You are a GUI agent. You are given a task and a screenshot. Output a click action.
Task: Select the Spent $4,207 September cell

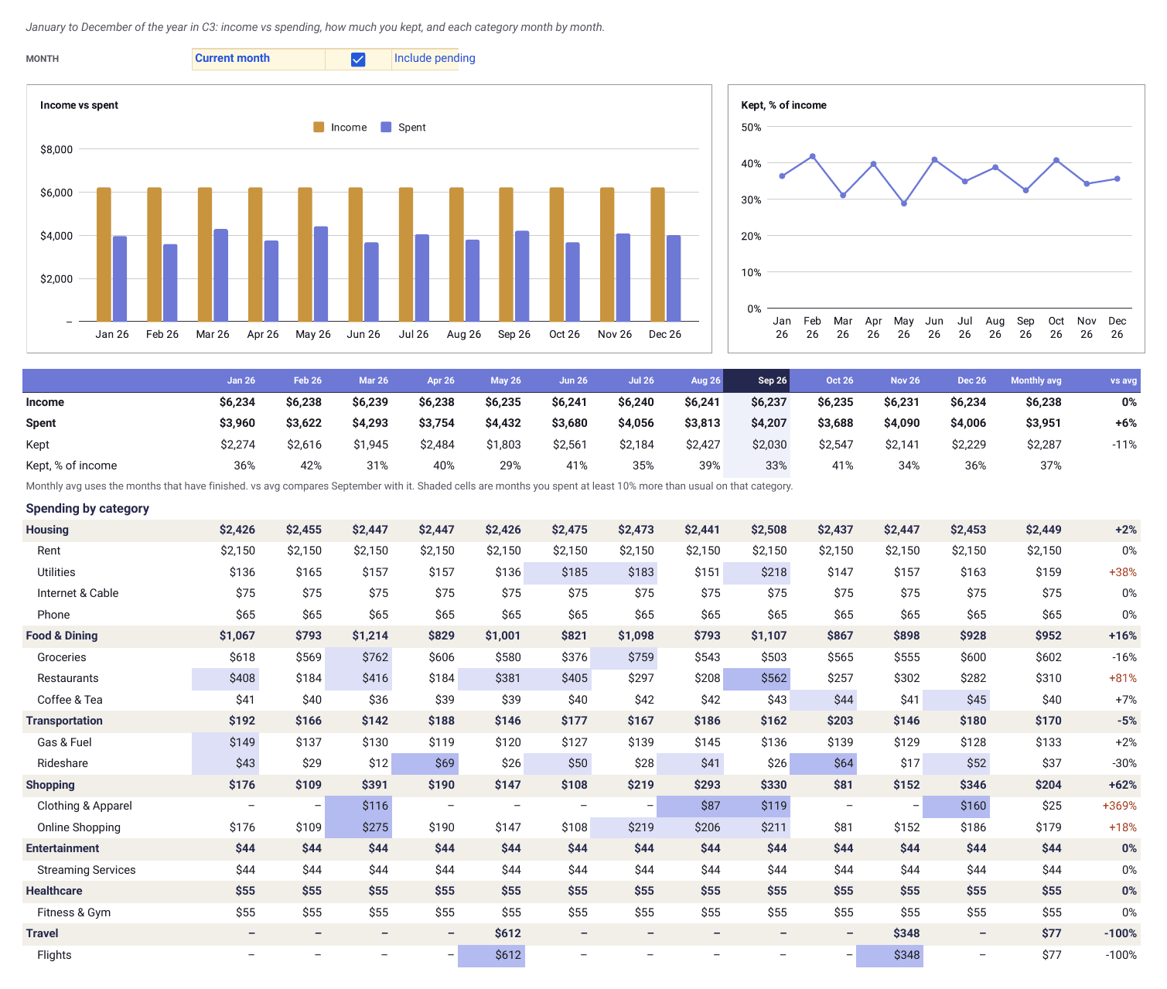[757, 423]
